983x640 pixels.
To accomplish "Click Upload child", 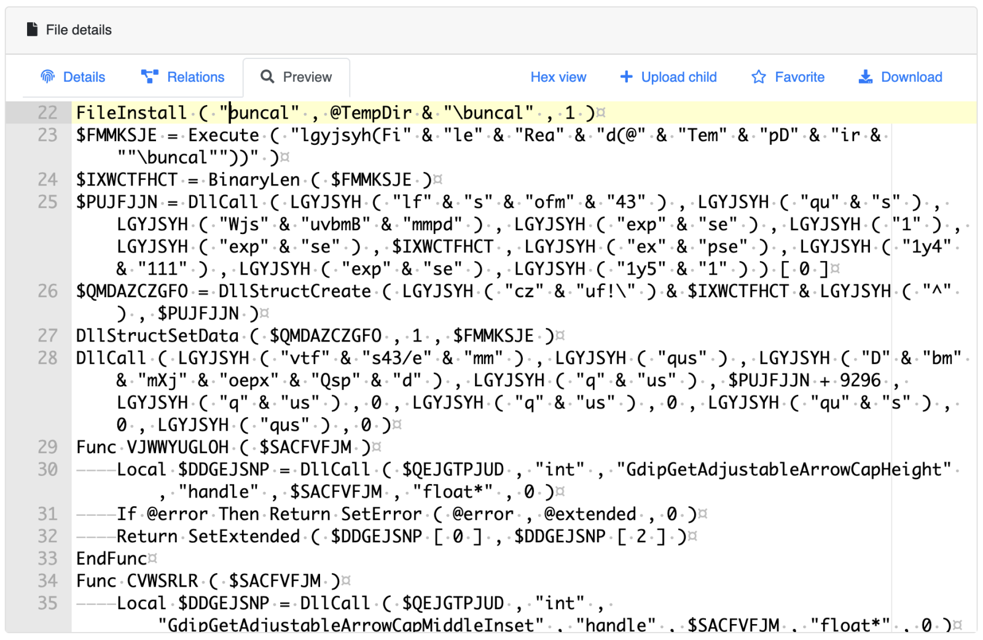I will pos(678,77).
